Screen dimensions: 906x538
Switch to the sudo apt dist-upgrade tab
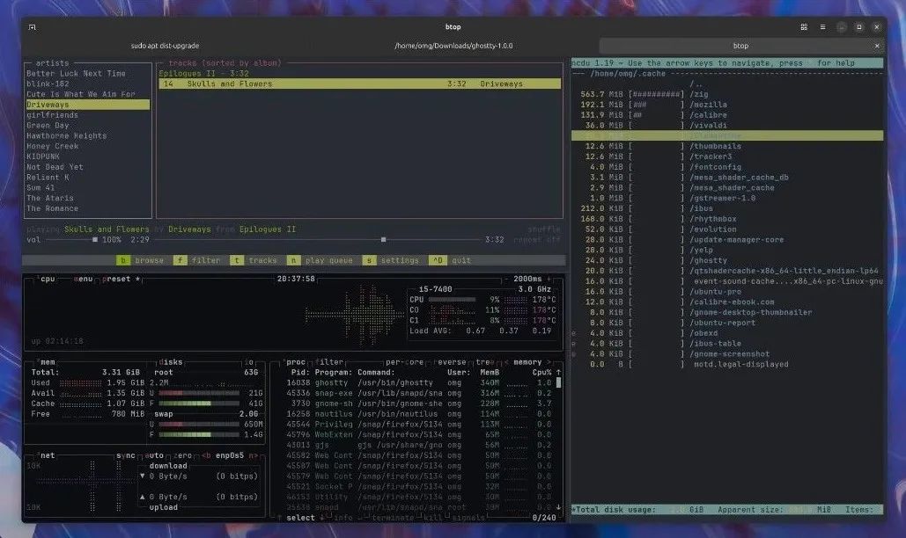click(165, 46)
